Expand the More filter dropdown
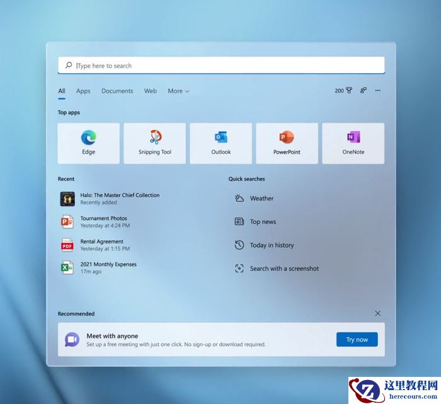 178,91
